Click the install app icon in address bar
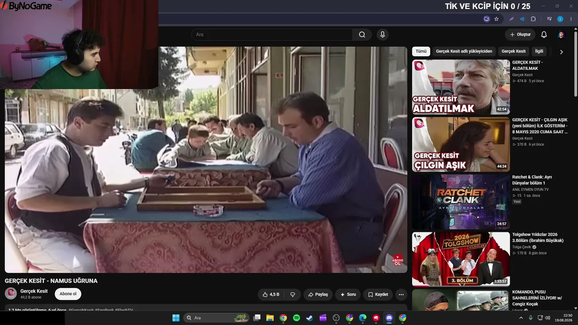Screen dimensions: 578x325 point(486,19)
